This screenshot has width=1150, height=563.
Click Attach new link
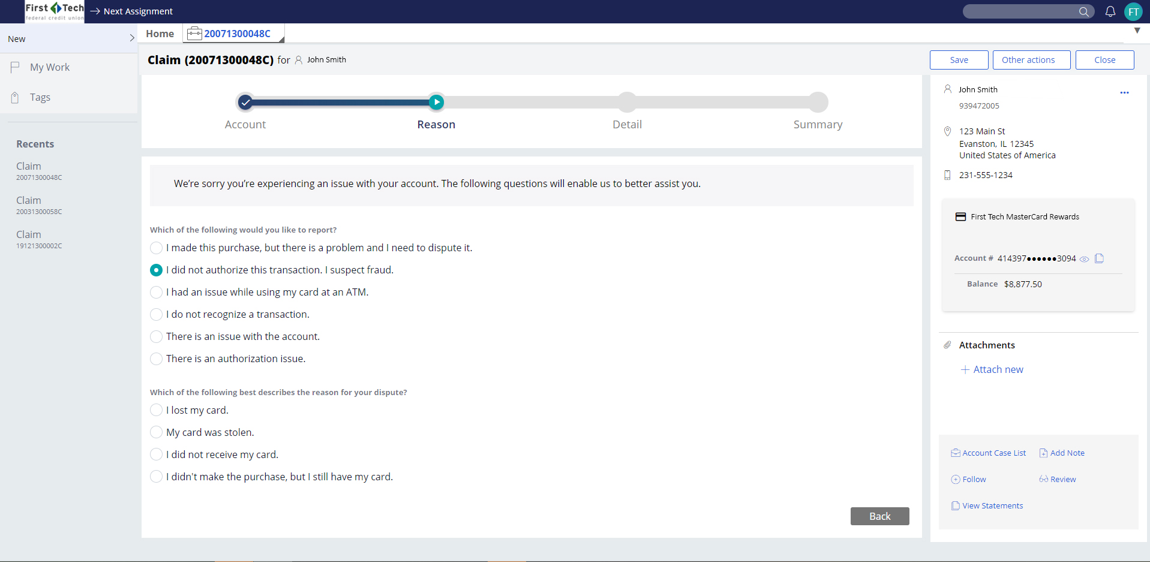(997, 369)
